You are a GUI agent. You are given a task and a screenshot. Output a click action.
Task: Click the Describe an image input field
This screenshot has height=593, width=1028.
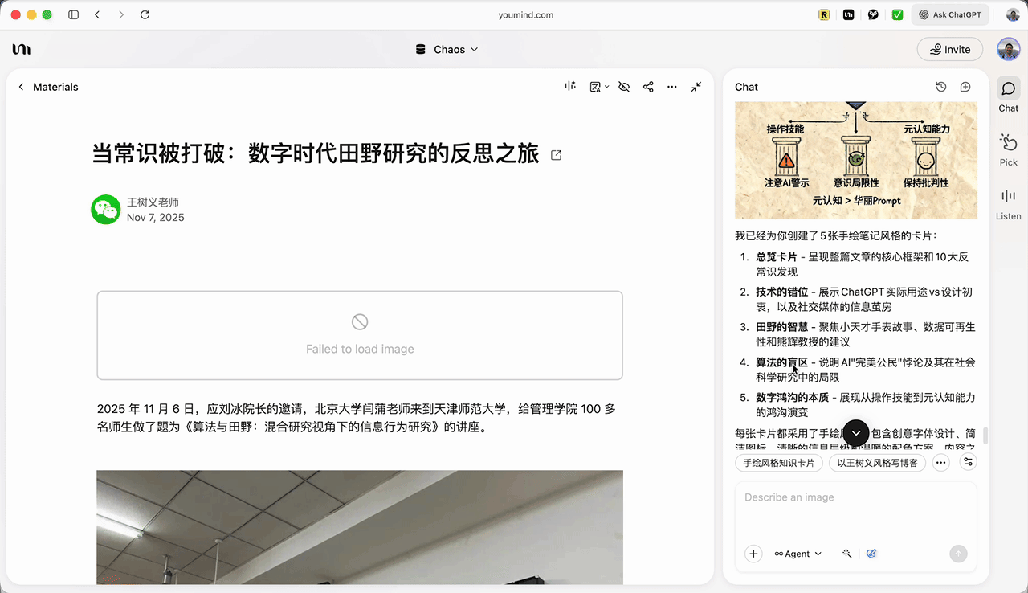[855, 506]
